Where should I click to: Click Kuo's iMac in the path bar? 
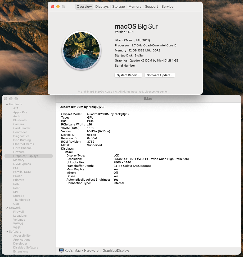coord(73,251)
